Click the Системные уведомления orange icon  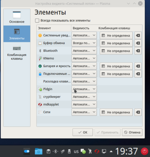pos(40,35)
